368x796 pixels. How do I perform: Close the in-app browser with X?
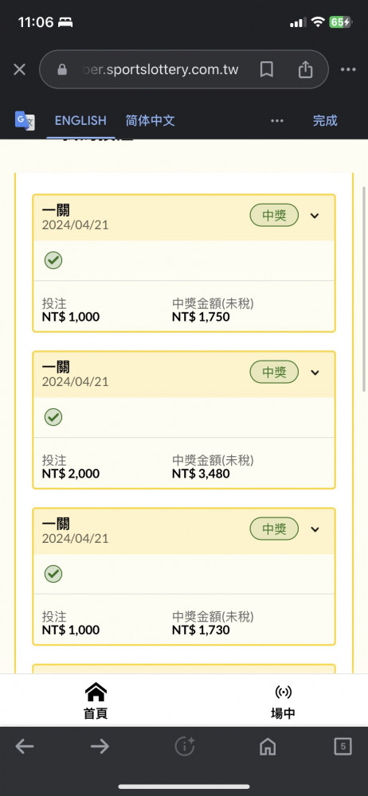pos(19,69)
